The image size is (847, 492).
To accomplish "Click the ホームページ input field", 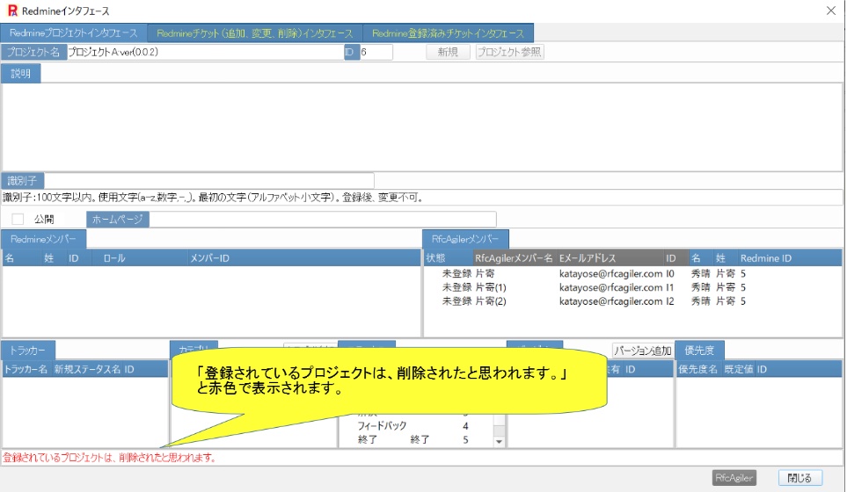I will [x=323, y=219].
